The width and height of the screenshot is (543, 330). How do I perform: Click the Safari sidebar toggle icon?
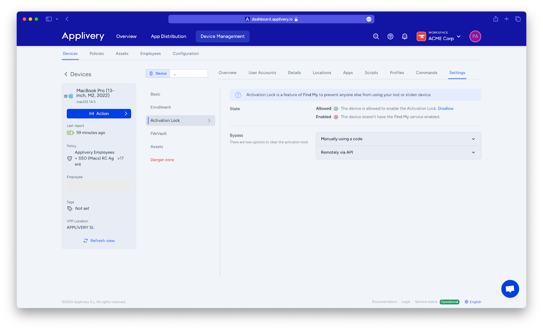point(49,19)
